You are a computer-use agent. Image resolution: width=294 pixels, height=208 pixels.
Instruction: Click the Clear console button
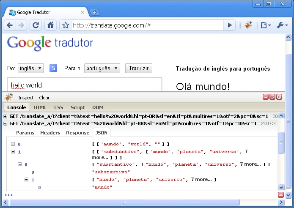44,98
